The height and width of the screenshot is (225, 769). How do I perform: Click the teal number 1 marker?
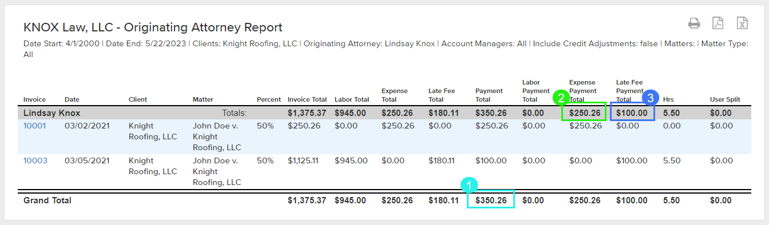tap(469, 184)
